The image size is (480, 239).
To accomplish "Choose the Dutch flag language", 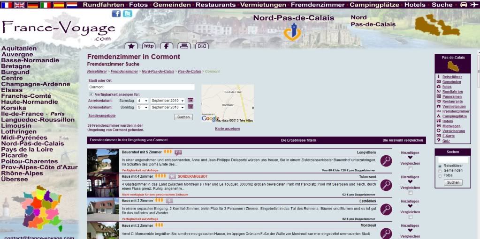I will point(72,5).
